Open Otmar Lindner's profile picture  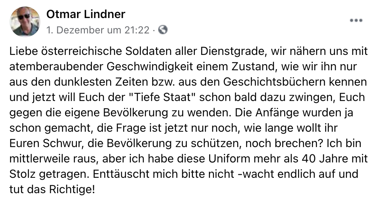(x=25, y=22)
